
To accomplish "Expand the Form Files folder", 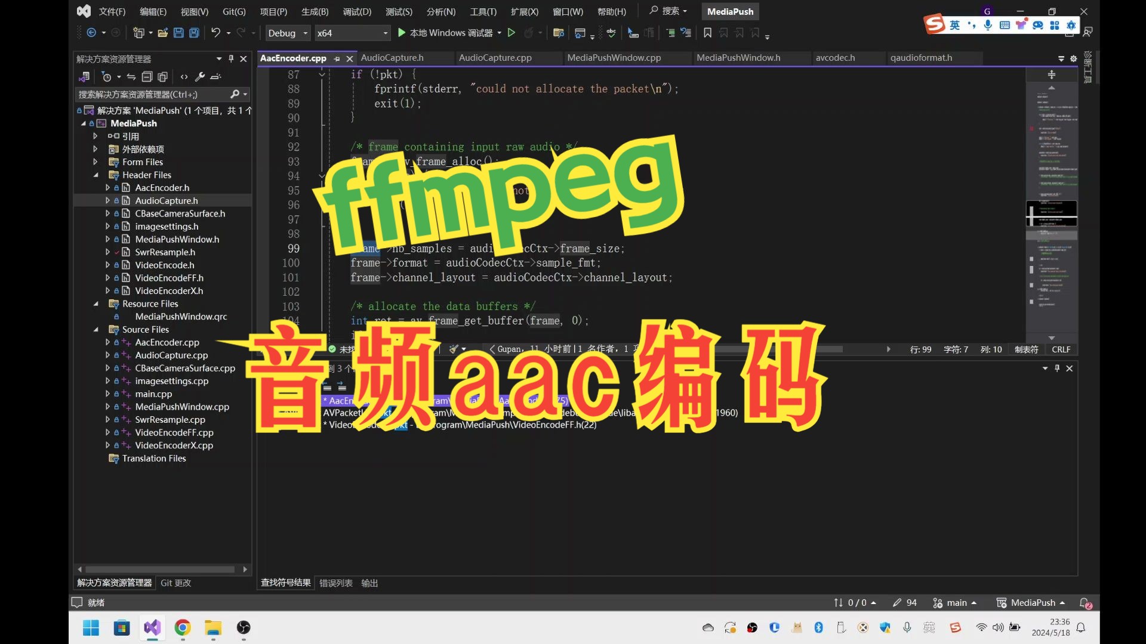I will pyautogui.click(x=95, y=162).
